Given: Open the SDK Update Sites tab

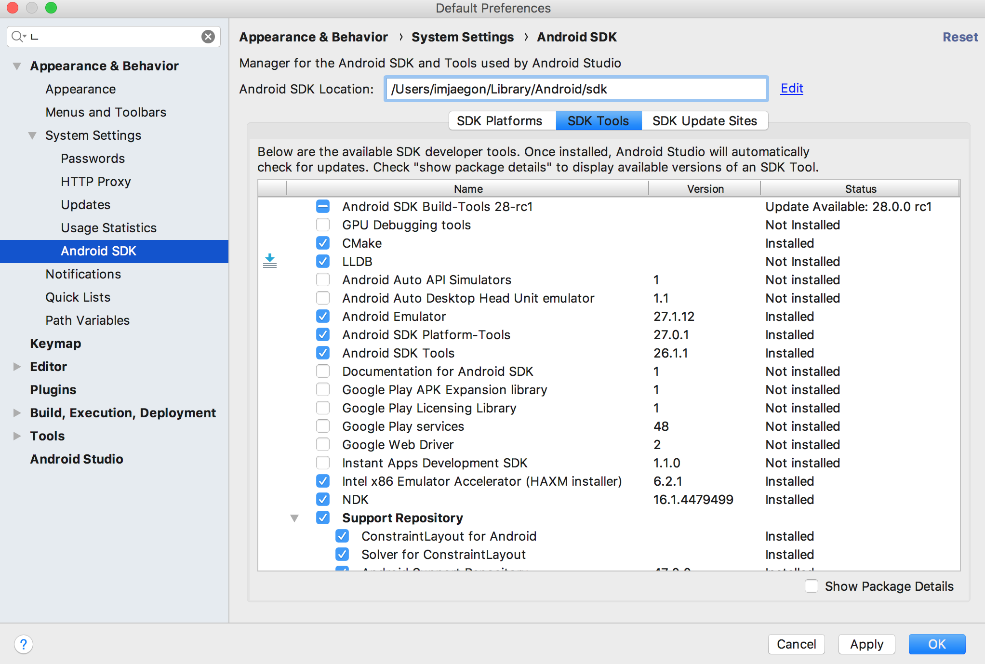Looking at the screenshot, I should tap(705, 120).
